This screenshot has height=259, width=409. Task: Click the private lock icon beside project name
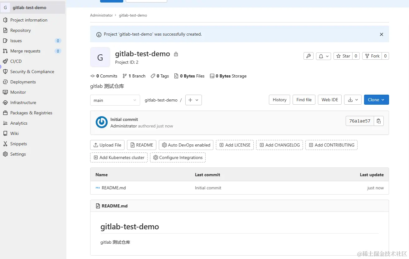pos(176,54)
